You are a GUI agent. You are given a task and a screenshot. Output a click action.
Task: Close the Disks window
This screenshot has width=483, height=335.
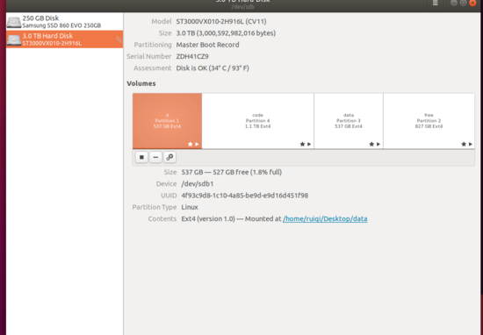pyautogui.click(x=472, y=3)
